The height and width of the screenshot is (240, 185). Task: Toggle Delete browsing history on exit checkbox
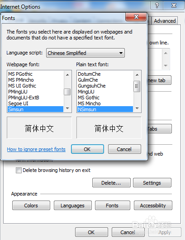coord(19,170)
